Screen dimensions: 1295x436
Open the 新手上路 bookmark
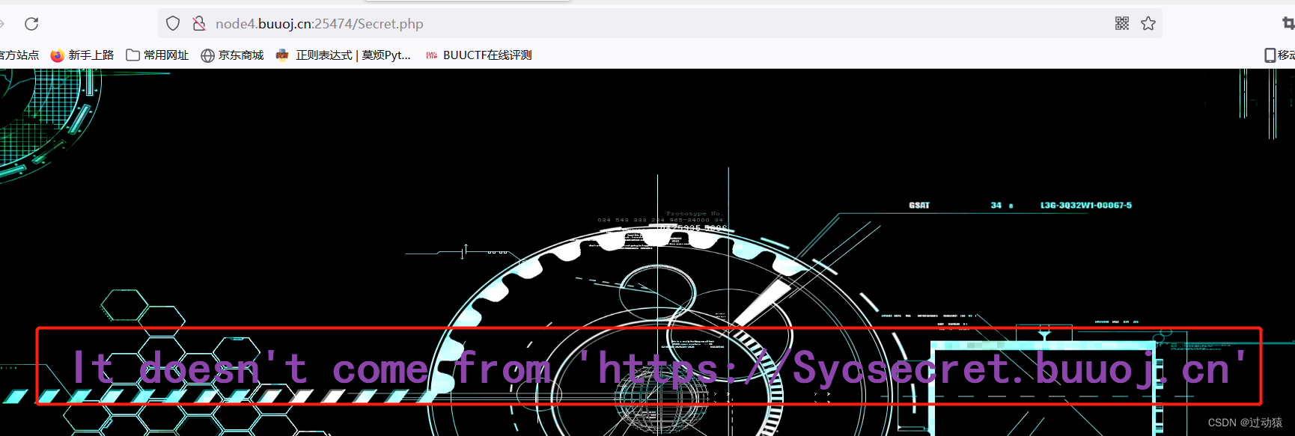(82, 55)
